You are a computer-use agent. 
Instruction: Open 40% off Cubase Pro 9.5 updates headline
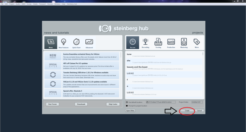(x=75, y=63)
